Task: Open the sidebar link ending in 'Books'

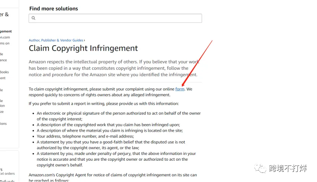Action: tap(5, 72)
